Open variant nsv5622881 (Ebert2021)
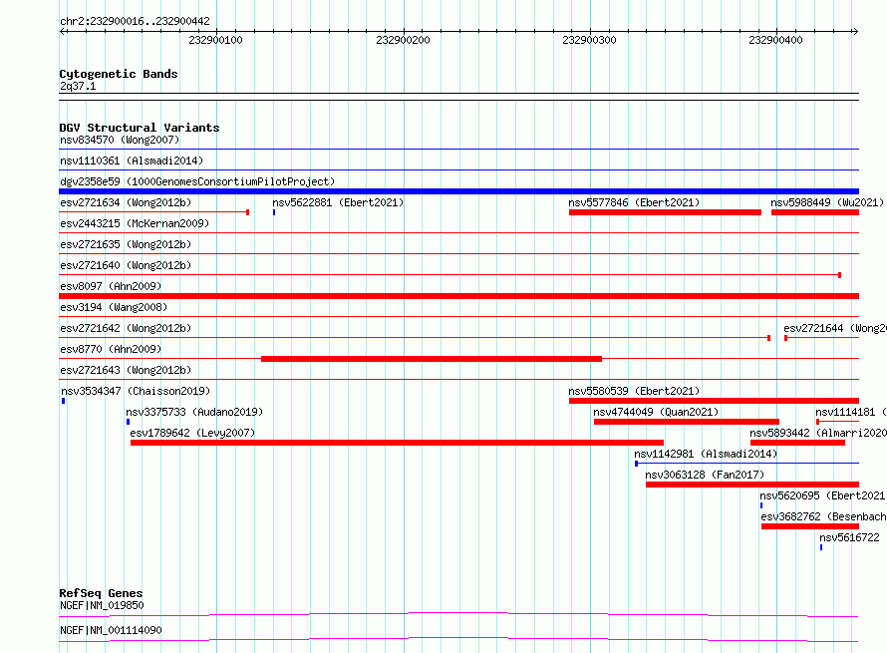 pyautogui.click(x=338, y=202)
